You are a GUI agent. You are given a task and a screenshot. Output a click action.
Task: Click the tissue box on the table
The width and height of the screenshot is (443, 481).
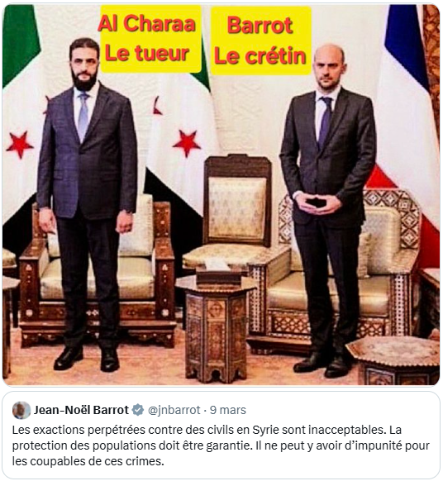[218, 271]
